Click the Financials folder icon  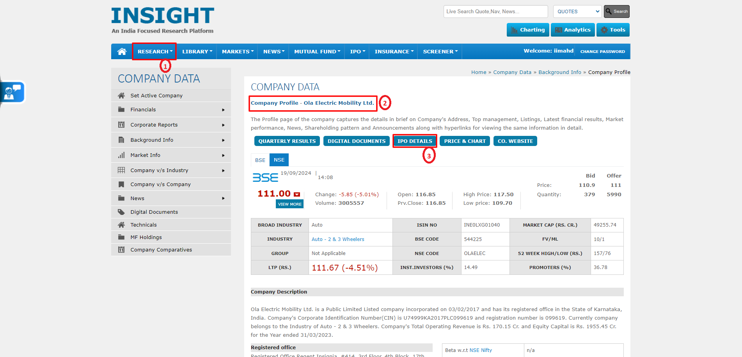121,109
